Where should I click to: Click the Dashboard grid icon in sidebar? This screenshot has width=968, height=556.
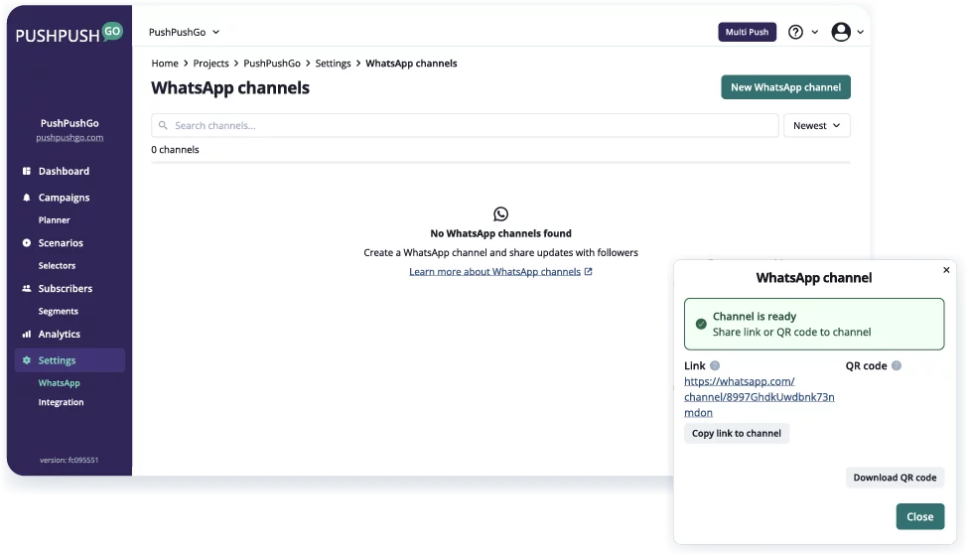click(x=27, y=171)
